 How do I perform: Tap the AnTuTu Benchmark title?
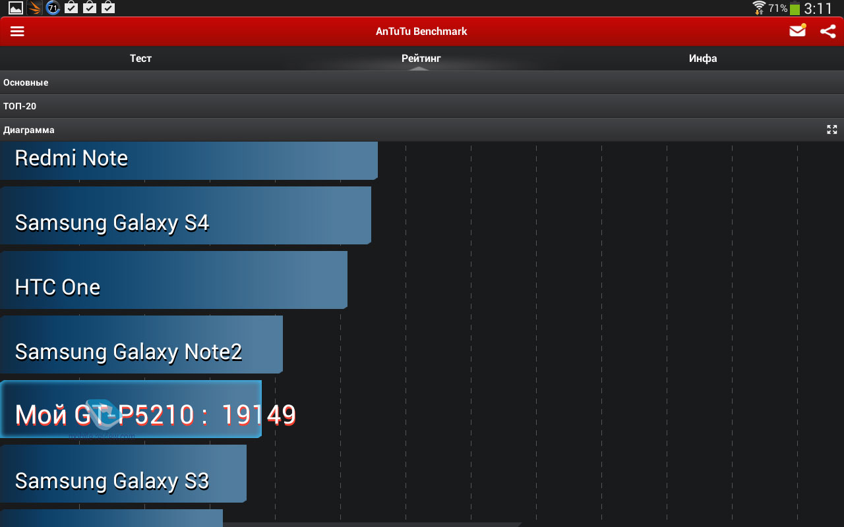click(x=421, y=31)
